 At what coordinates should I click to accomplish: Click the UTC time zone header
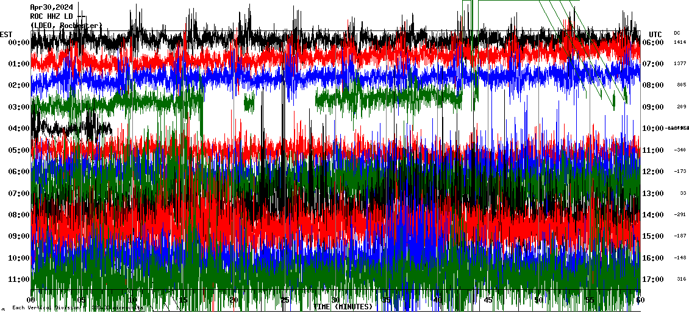tap(655, 34)
